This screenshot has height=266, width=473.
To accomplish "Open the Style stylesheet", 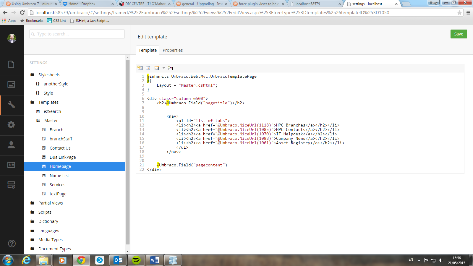I will [48, 93].
